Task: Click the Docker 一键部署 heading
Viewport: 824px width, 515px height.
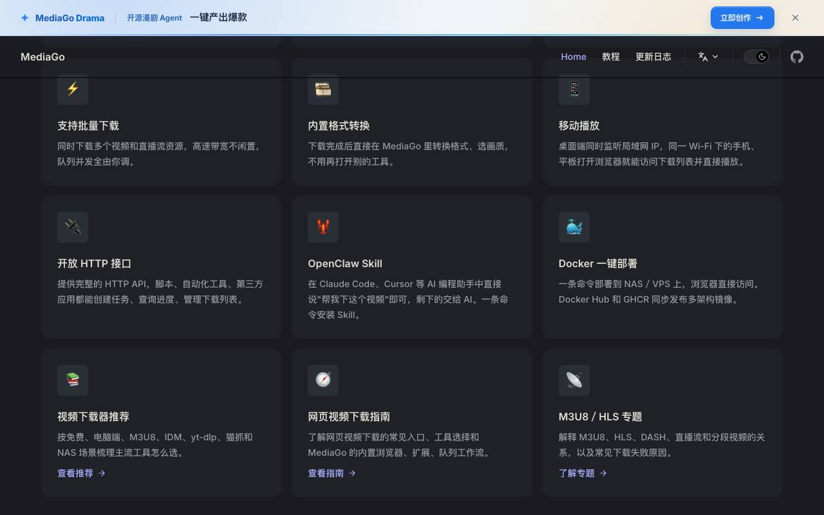Action: pyautogui.click(x=598, y=263)
